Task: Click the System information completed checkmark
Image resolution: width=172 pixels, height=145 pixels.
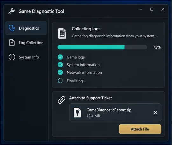Action: point(60,65)
